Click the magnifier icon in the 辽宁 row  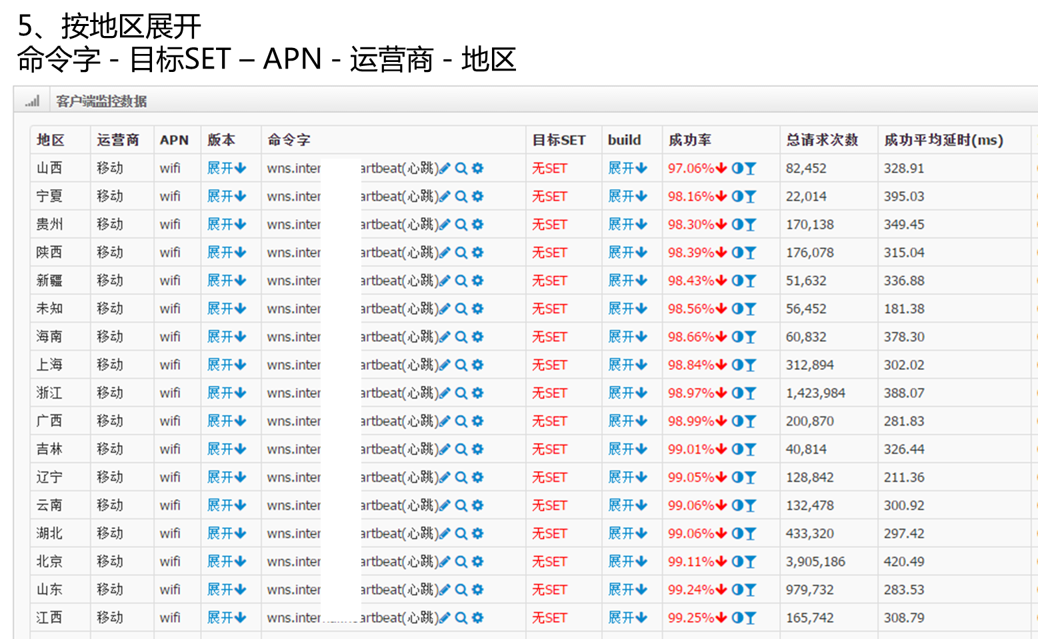click(461, 477)
